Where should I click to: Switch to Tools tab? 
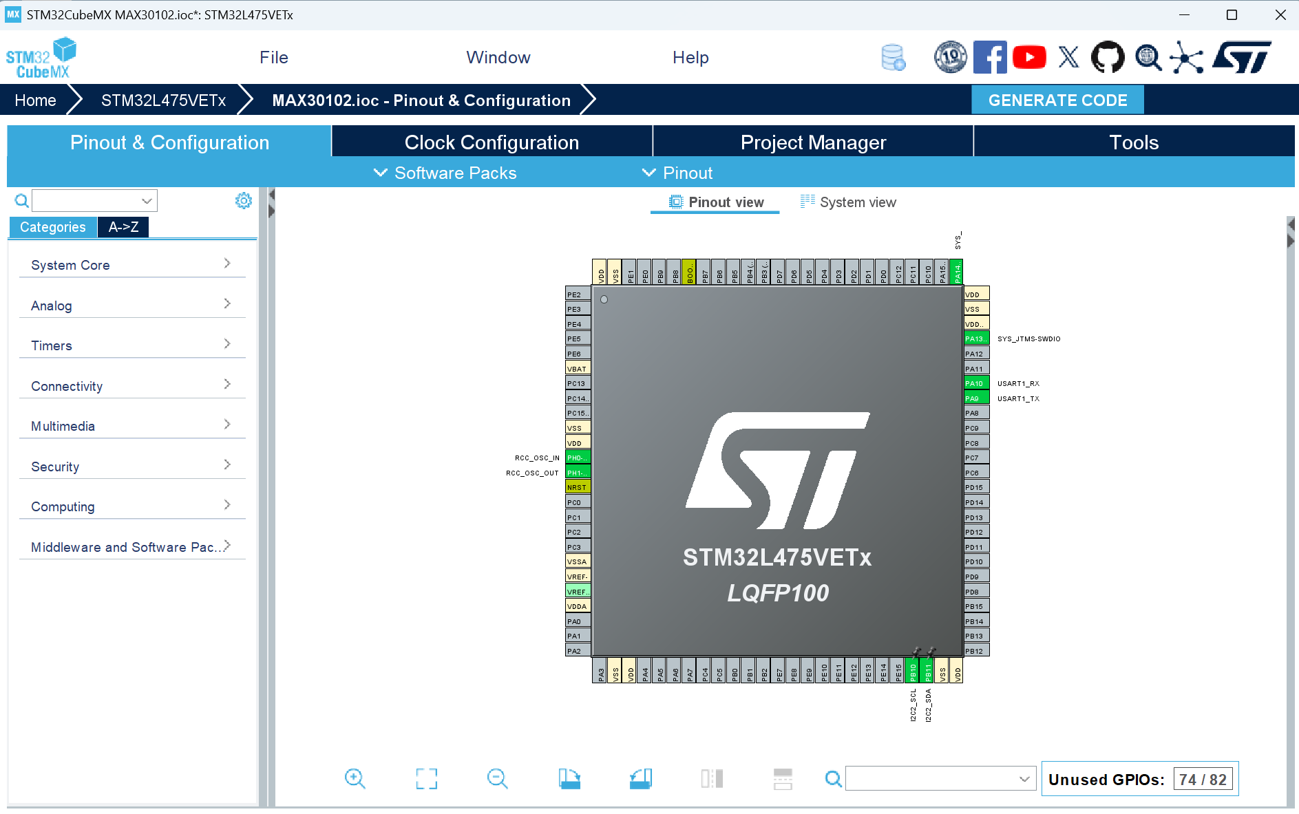(1134, 142)
